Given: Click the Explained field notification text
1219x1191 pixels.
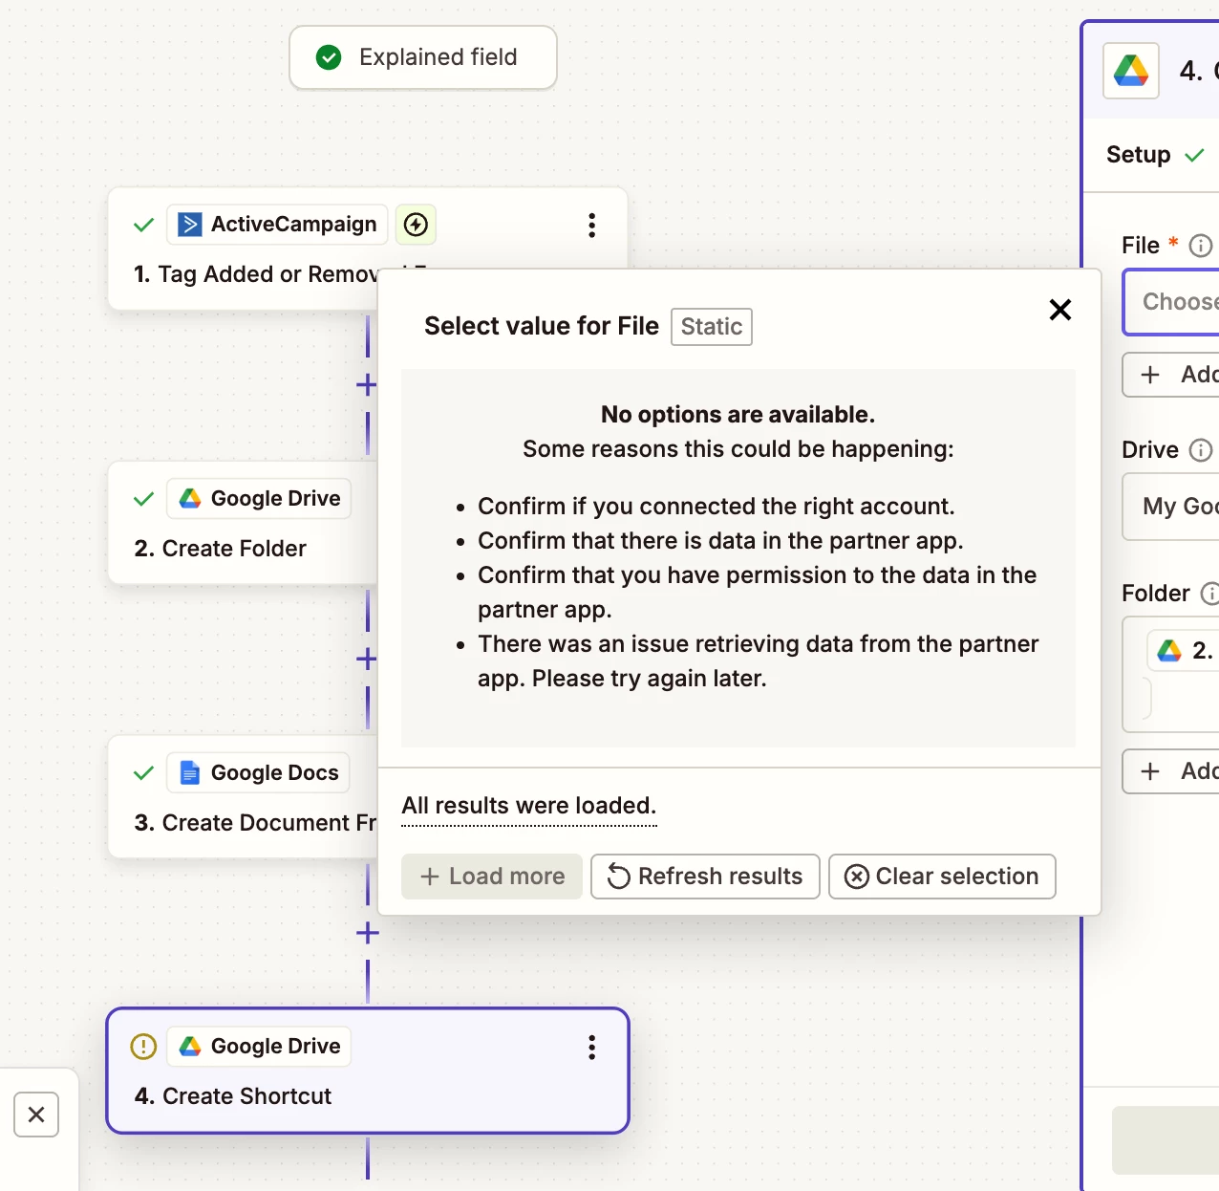Looking at the screenshot, I should (438, 57).
